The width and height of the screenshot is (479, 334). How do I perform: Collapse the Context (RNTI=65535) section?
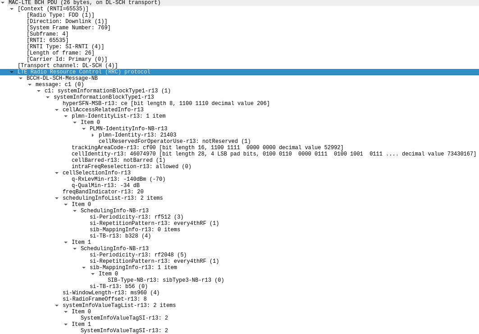(12, 9)
